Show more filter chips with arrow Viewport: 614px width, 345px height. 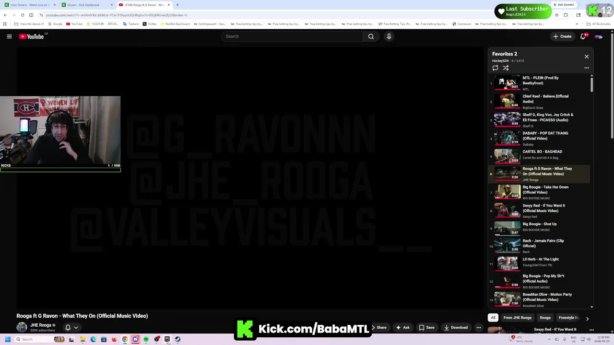coord(587,318)
